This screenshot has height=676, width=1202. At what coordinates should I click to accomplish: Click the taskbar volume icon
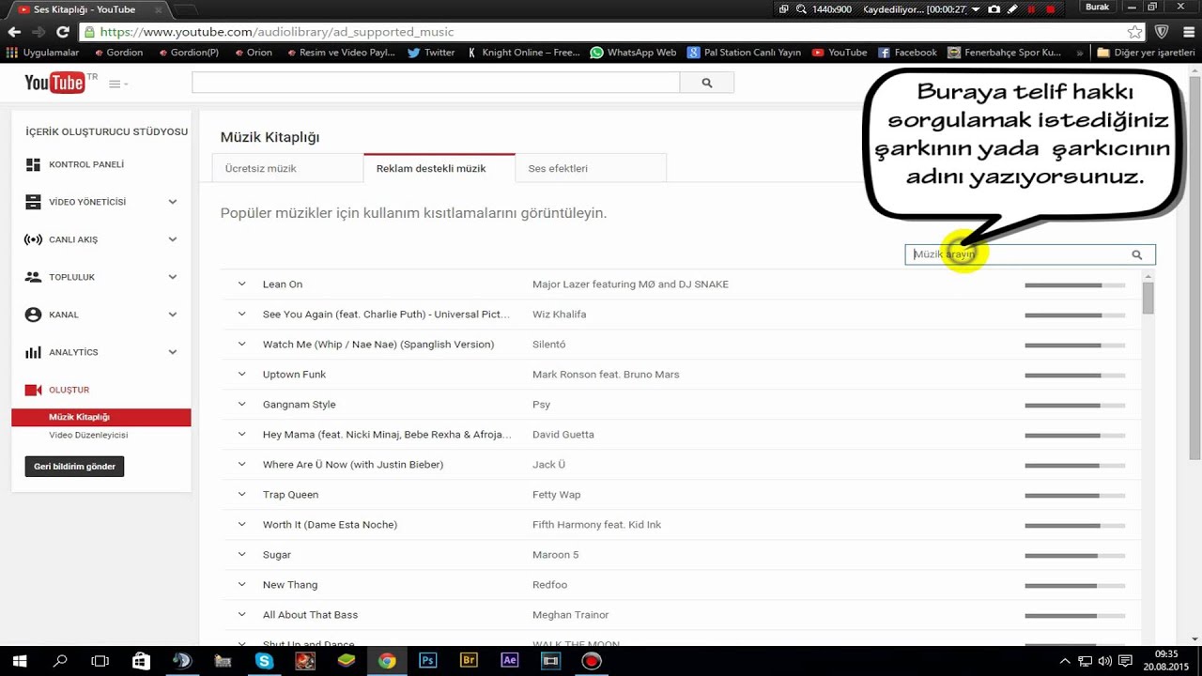tap(1105, 661)
